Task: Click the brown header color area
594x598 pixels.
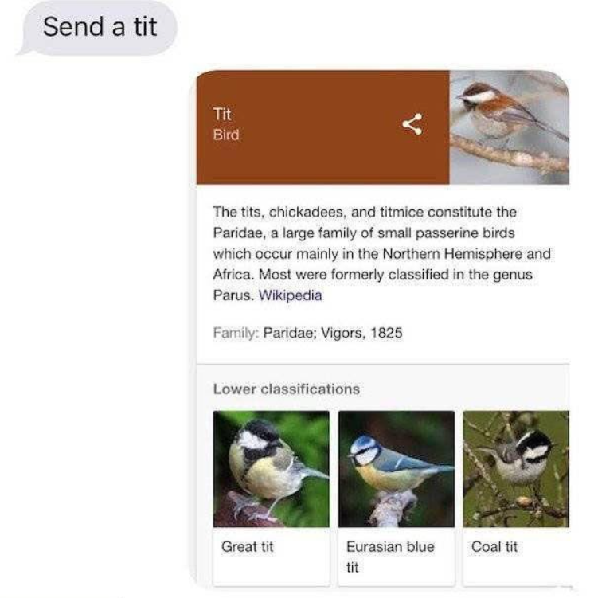Action: point(323,127)
